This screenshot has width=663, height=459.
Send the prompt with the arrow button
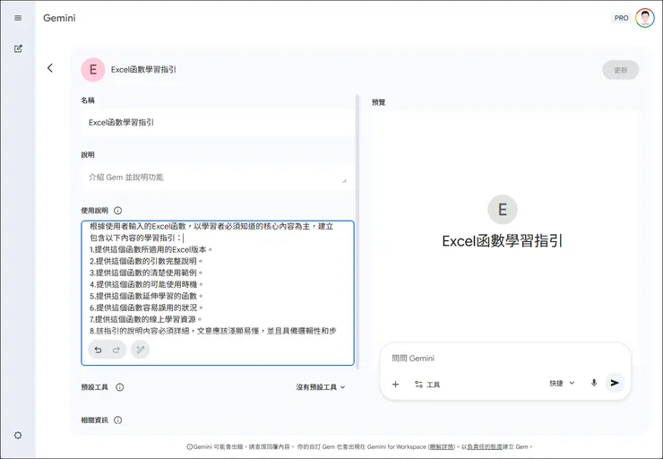pyautogui.click(x=615, y=383)
